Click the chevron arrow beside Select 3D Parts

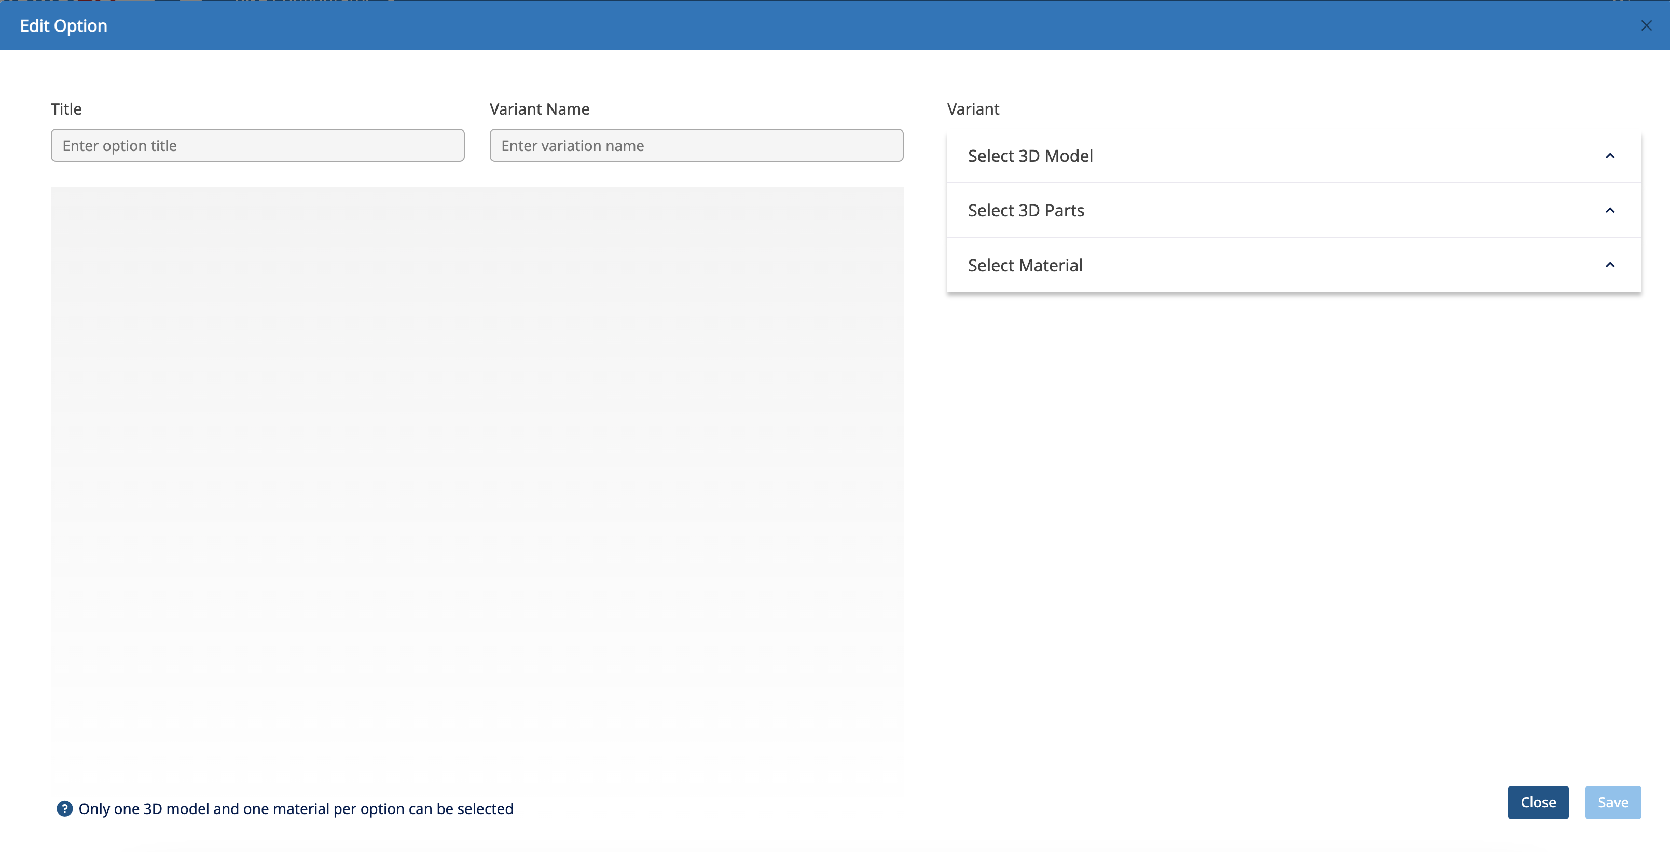tap(1610, 210)
